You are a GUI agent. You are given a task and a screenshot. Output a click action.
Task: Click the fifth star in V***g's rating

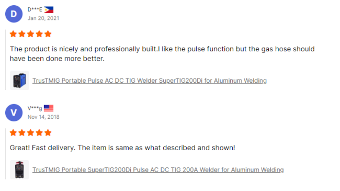(48, 132)
